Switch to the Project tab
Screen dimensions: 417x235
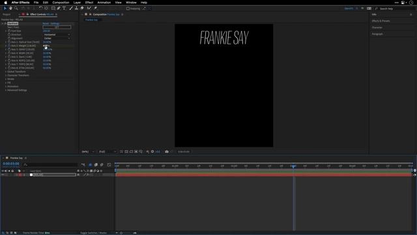7,14
